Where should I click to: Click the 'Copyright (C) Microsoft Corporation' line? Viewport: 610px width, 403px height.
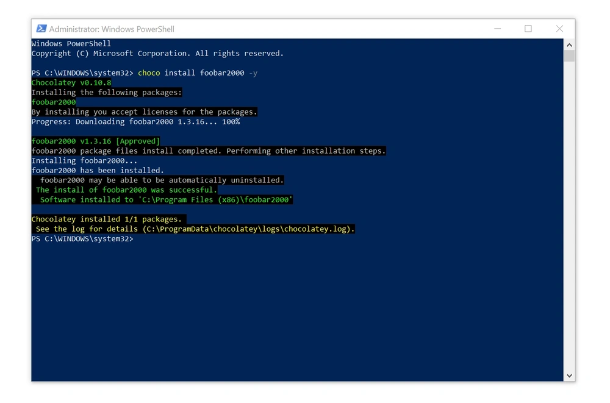coord(157,53)
